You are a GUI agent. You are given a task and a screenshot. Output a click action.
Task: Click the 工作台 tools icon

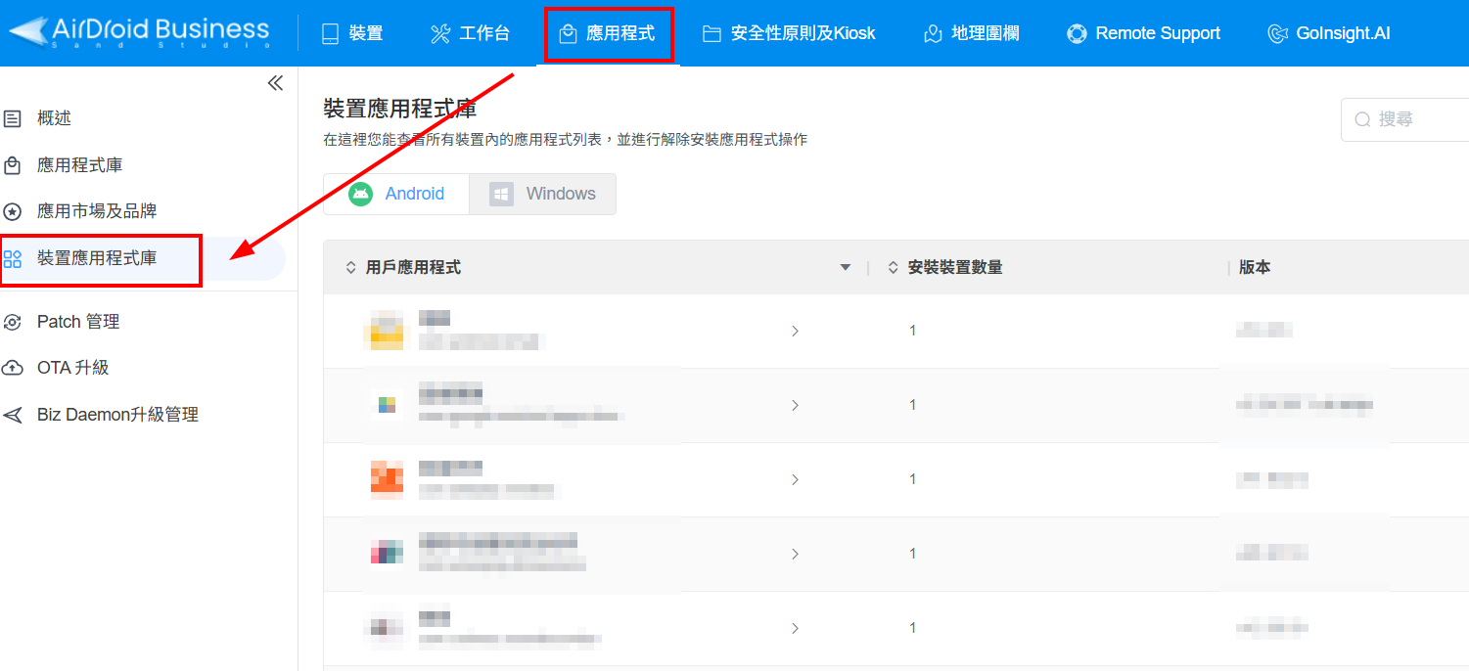coord(440,34)
